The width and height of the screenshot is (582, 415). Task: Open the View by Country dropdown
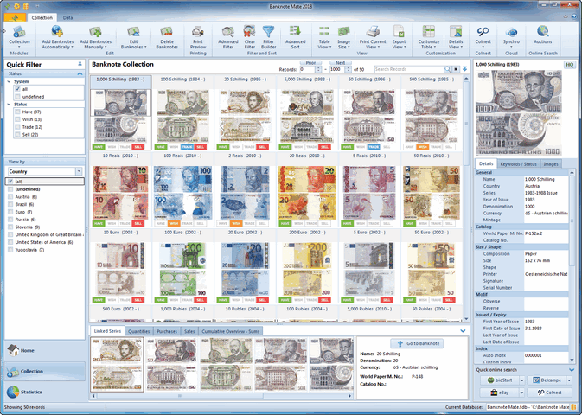(x=78, y=171)
